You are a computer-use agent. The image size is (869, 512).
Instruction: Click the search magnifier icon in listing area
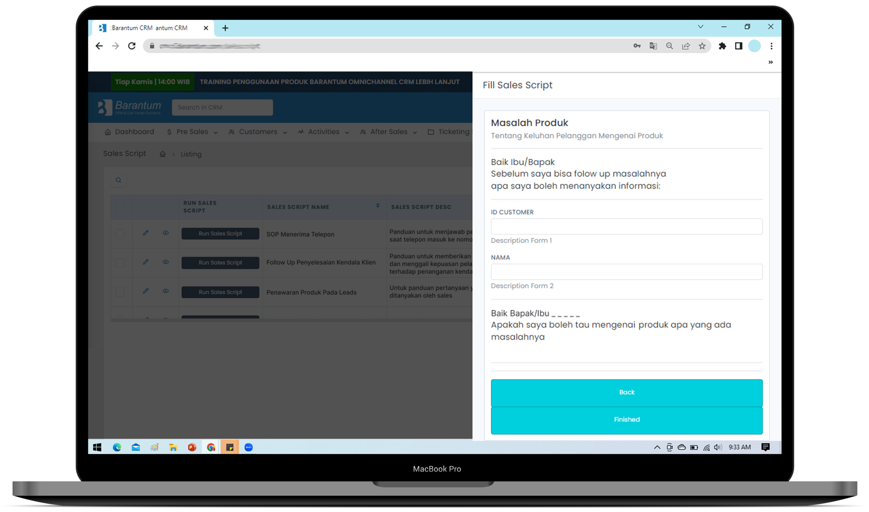pyautogui.click(x=119, y=180)
